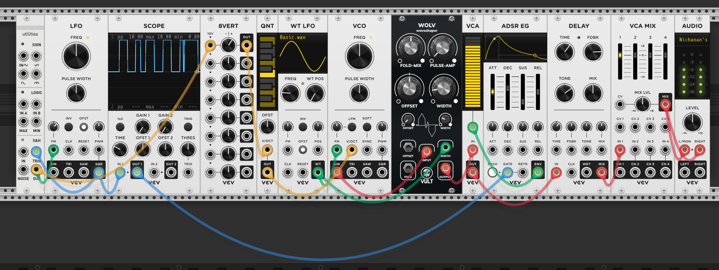Toggle the LFO INV button

[x=68, y=127]
